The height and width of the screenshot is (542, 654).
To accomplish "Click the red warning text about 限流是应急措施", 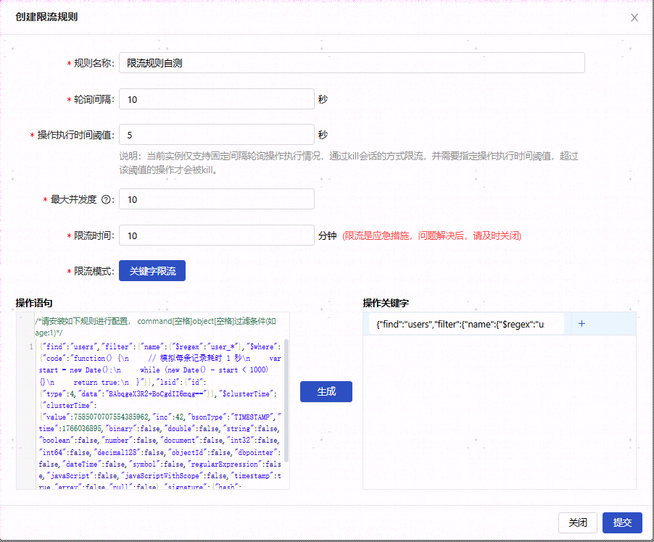I will point(431,236).
